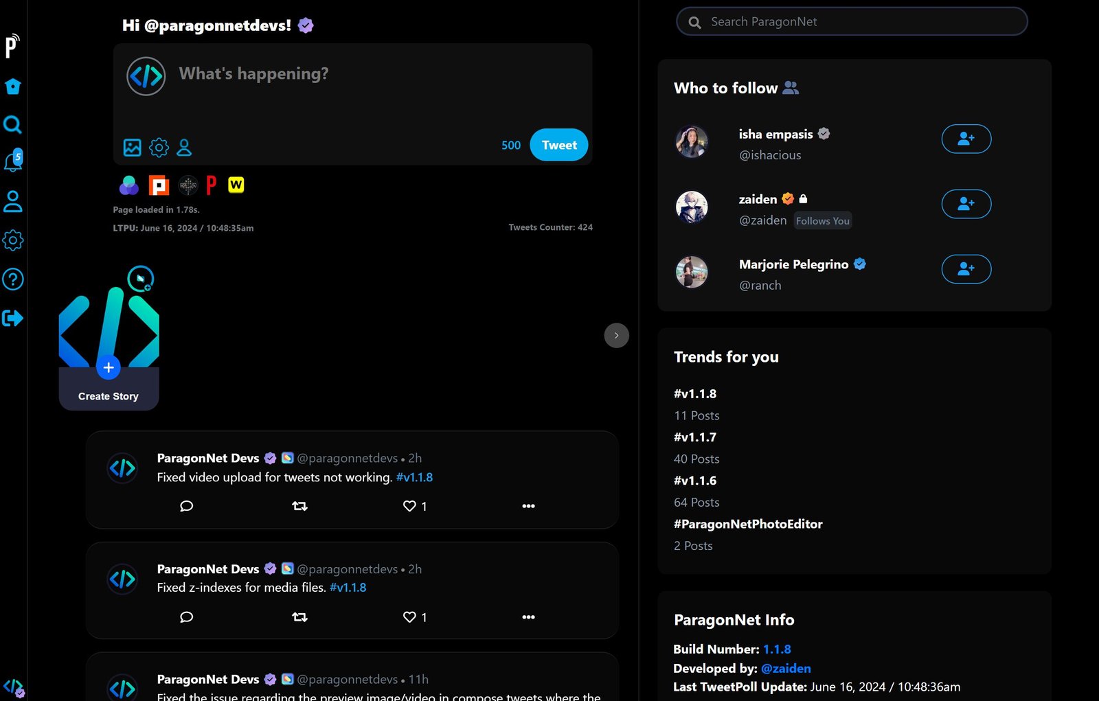Open the Home icon in sidebar

tap(13, 87)
